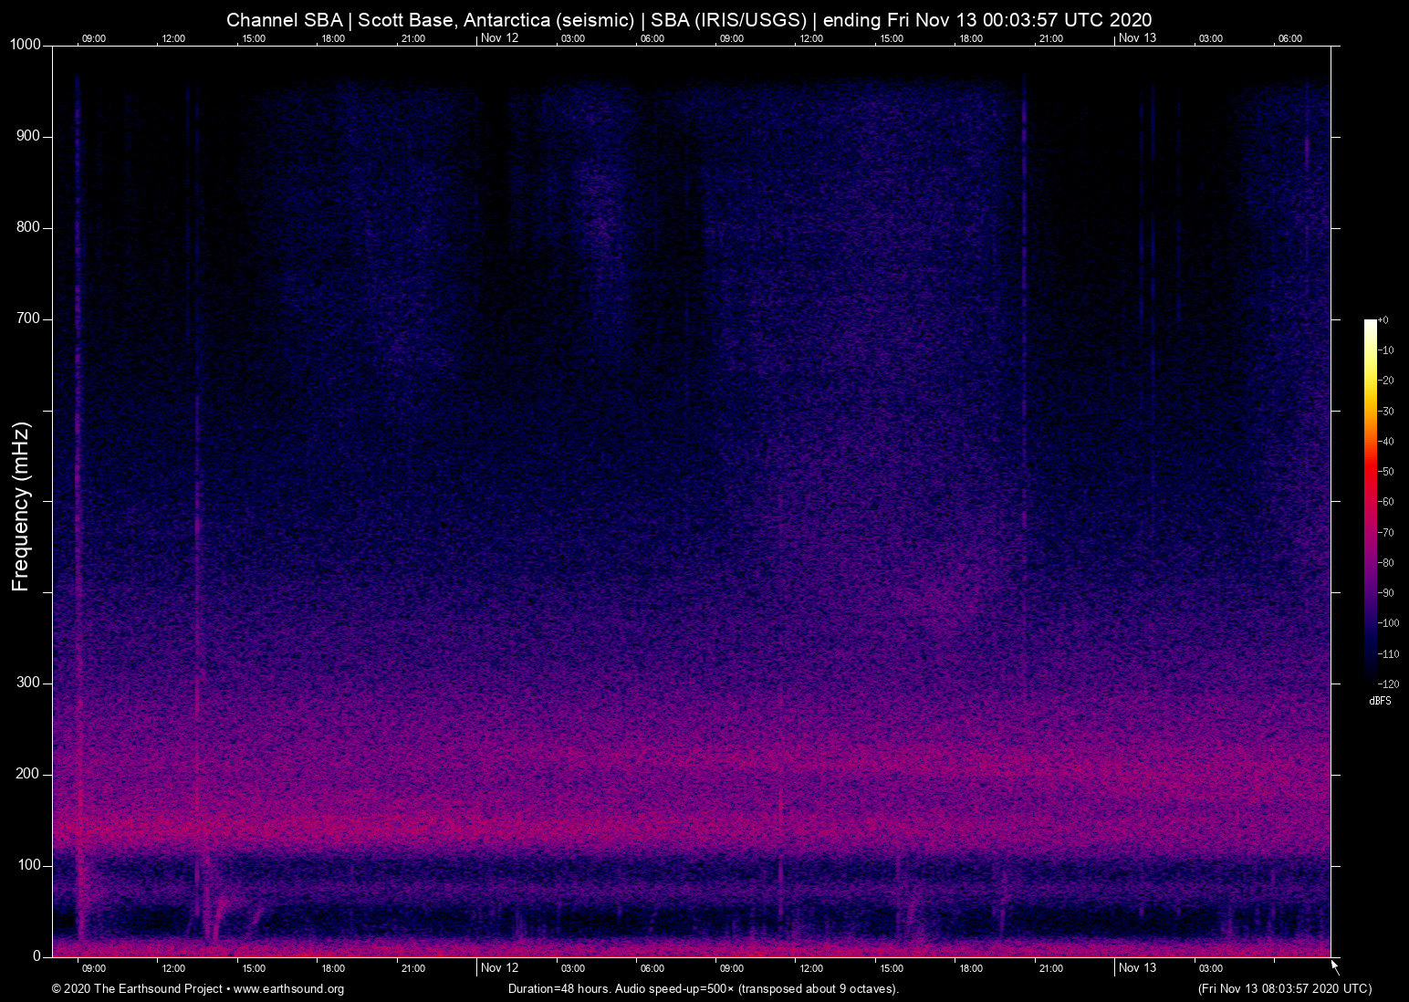This screenshot has height=1002, width=1409.
Task: Select the "-70" value on the color scale
Action: [1386, 532]
